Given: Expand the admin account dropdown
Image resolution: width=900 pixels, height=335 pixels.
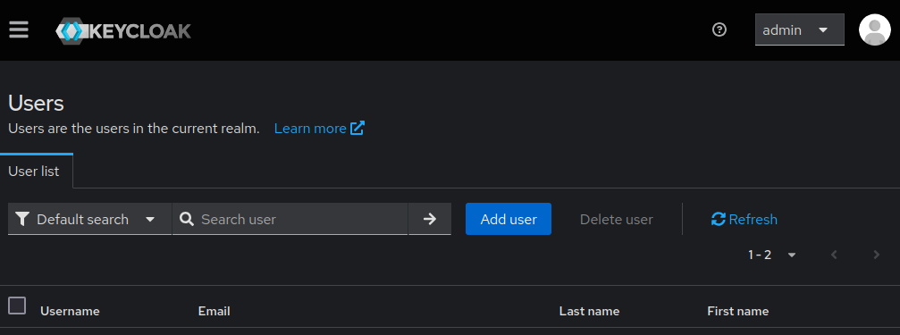Looking at the screenshot, I should (x=800, y=29).
